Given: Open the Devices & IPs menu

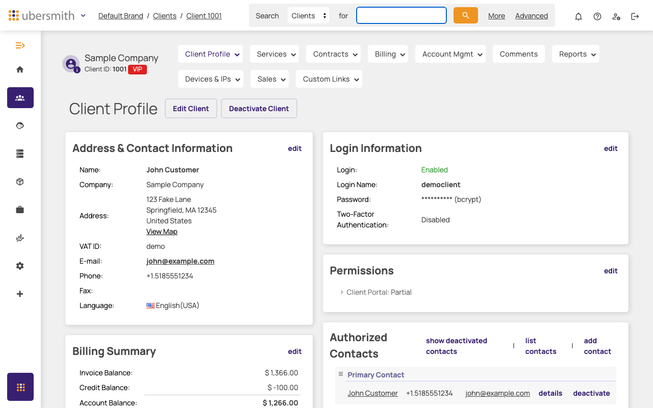Looking at the screenshot, I should [x=211, y=79].
